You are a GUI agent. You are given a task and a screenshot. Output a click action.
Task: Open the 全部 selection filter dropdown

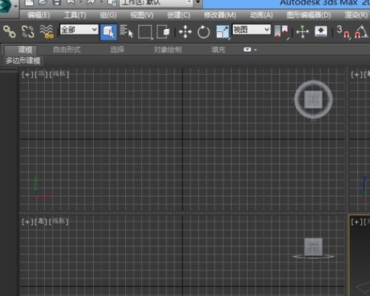click(x=79, y=30)
